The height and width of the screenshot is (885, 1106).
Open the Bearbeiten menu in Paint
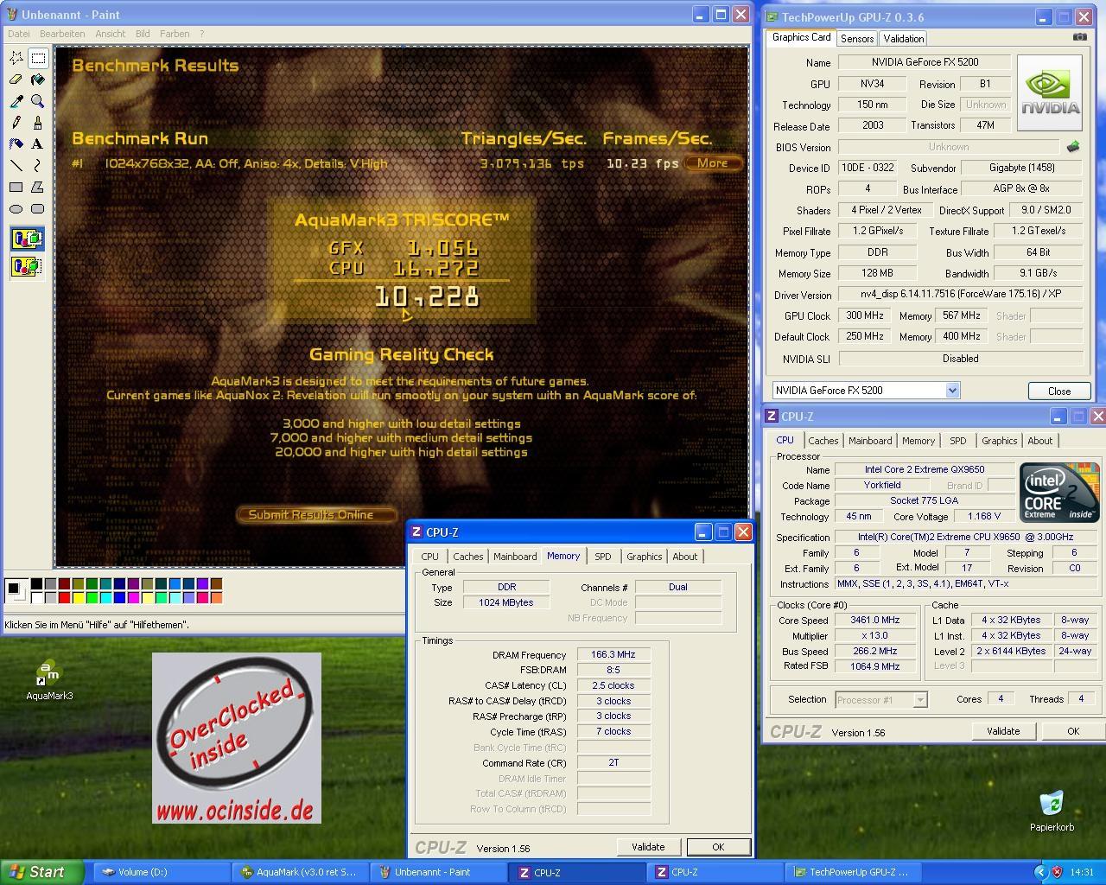62,34
